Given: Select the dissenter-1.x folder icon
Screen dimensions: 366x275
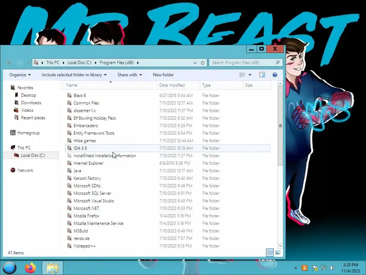Looking at the screenshot, I should (x=69, y=110).
